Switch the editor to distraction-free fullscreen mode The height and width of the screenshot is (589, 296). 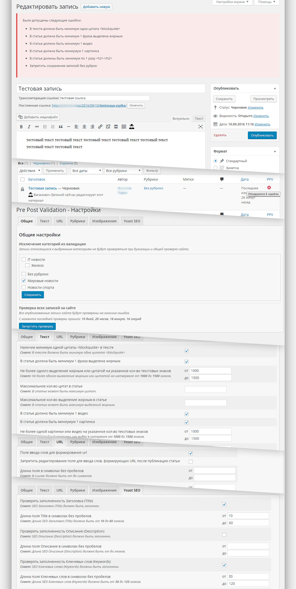[200, 127]
